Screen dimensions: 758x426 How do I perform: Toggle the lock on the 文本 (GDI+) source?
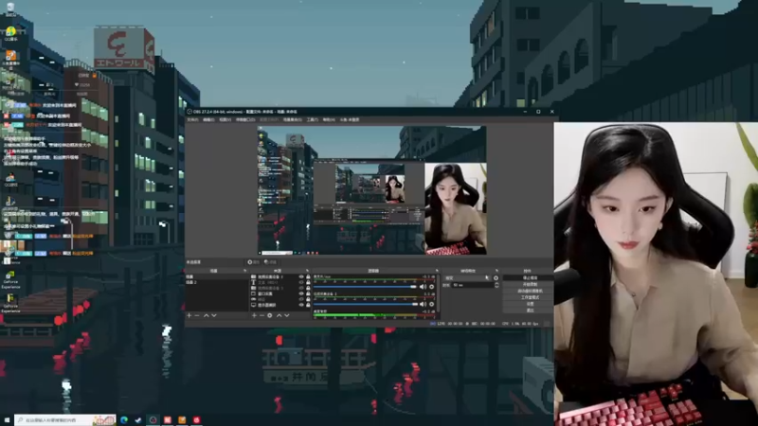308,282
